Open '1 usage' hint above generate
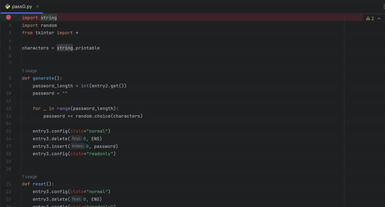The width and height of the screenshot is (385, 207). (29, 71)
